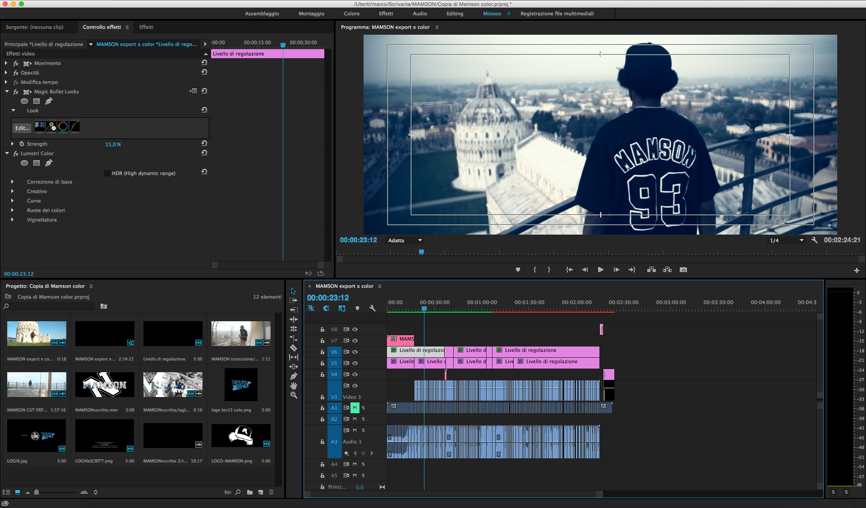The image size is (866, 508).
Task: Expand Ruote dei colori section
Action: click(x=12, y=210)
